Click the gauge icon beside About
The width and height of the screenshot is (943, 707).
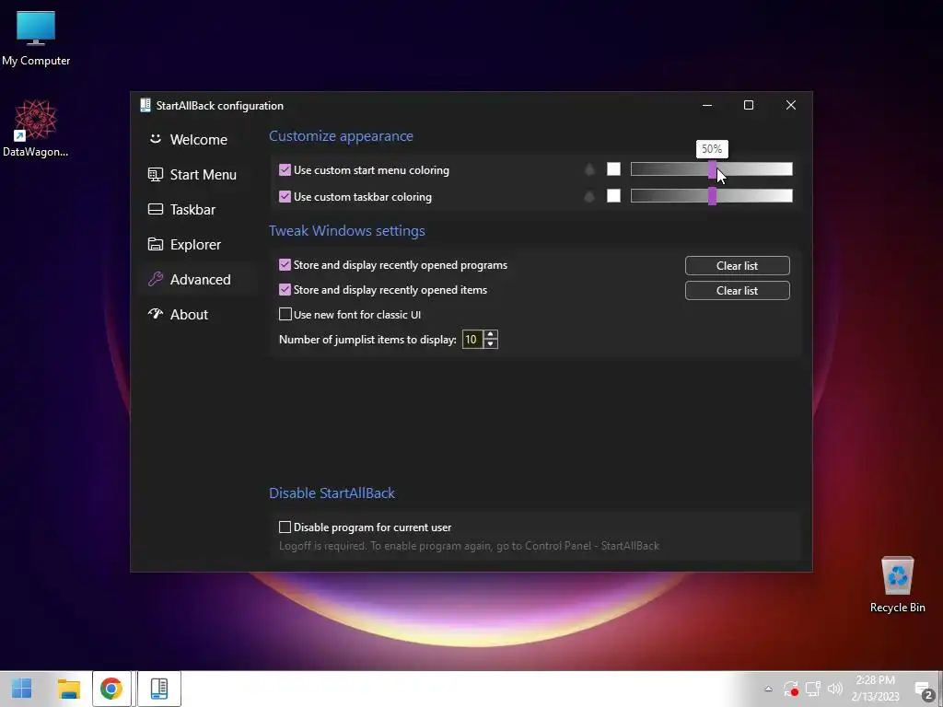point(155,314)
